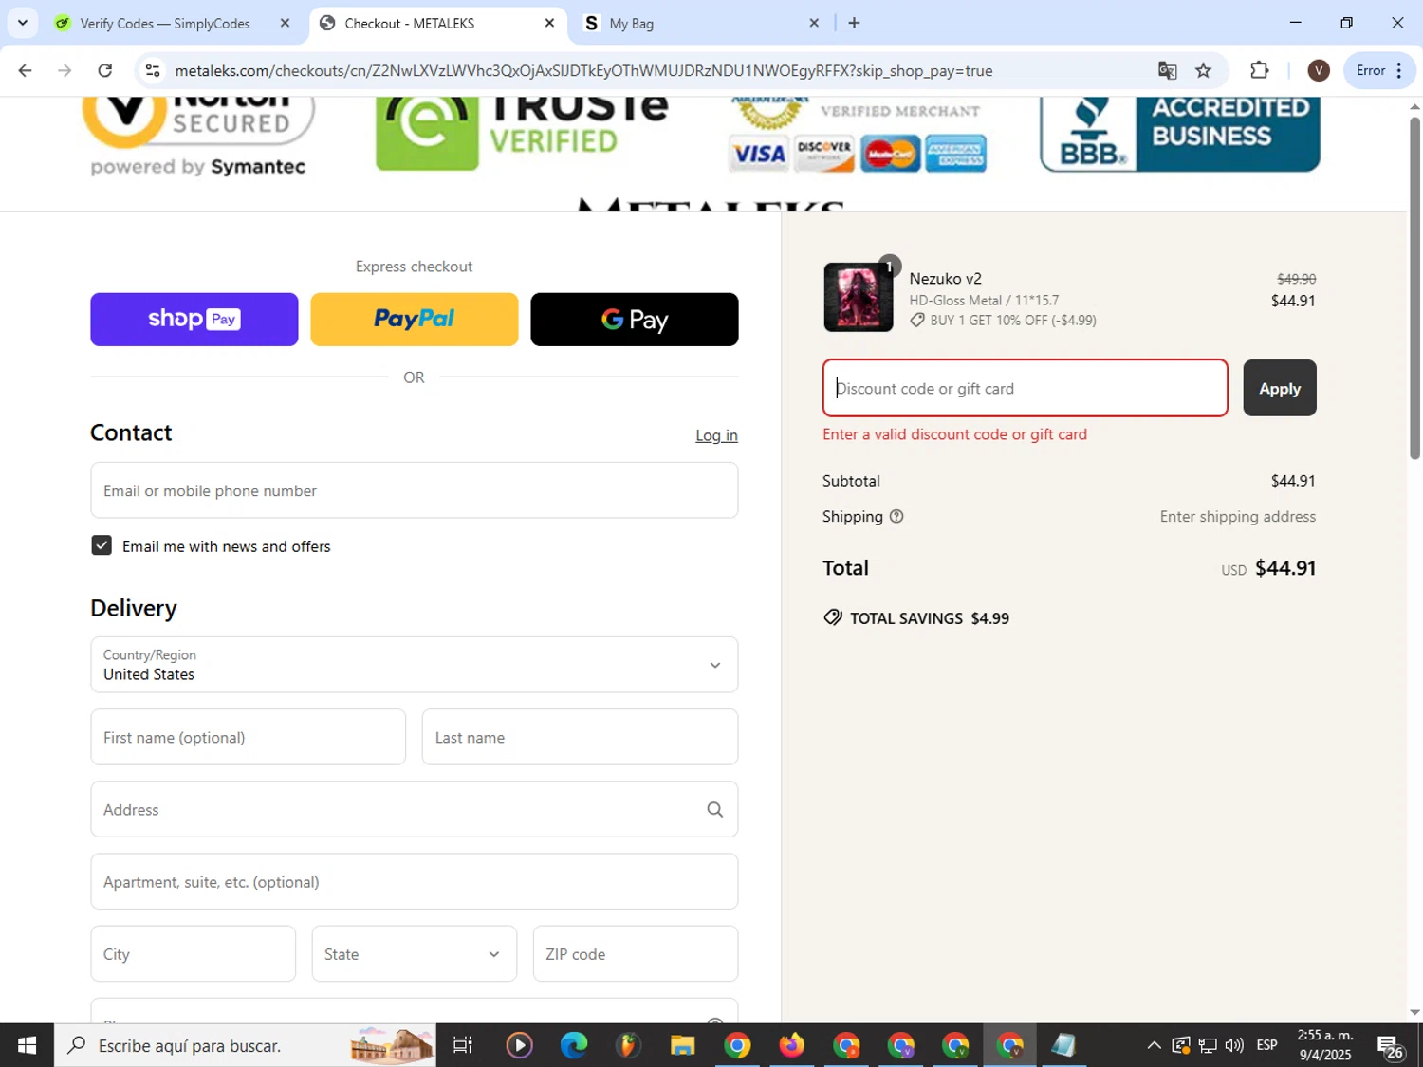This screenshot has width=1423, height=1067.
Task: Click the translate page icon
Action: click(1167, 70)
